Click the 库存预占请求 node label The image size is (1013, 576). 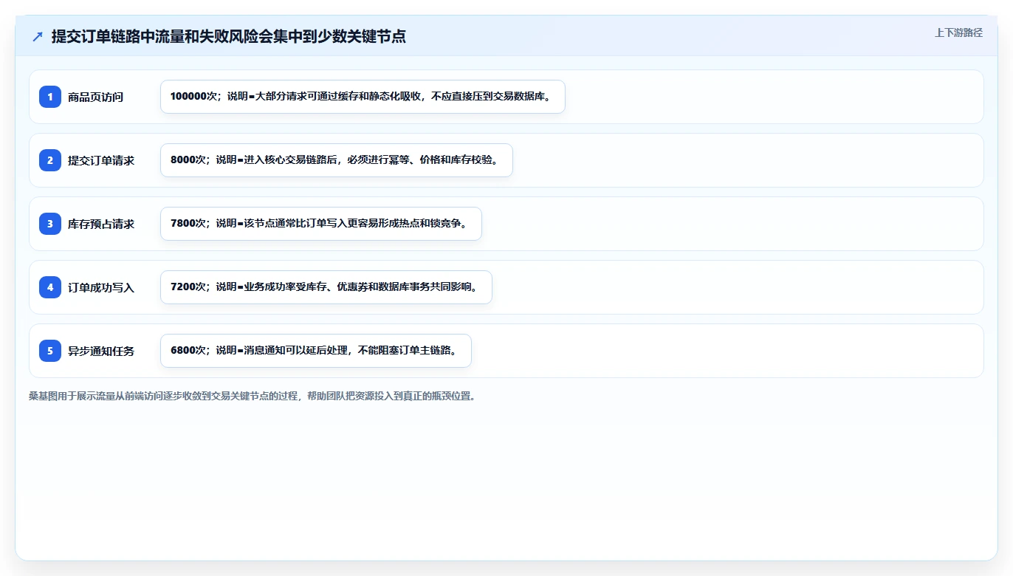[x=101, y=224]
